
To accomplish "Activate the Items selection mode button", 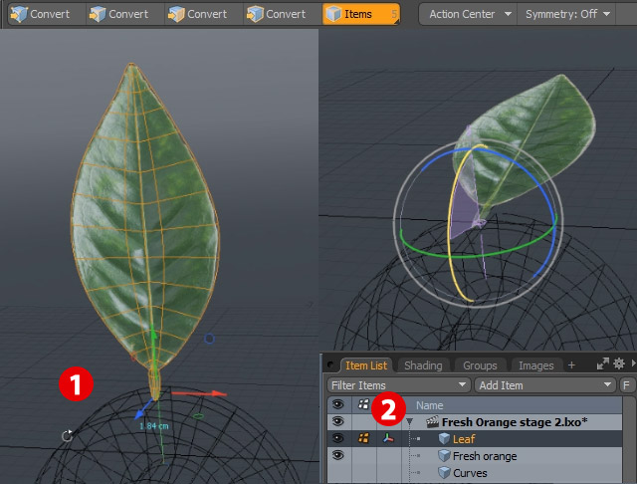I will point(361,14).
